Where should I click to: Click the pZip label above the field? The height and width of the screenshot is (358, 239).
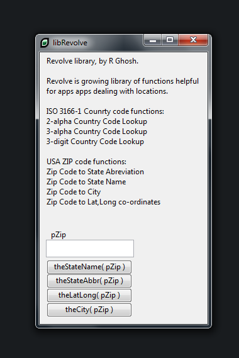click(x=58, y=235)
